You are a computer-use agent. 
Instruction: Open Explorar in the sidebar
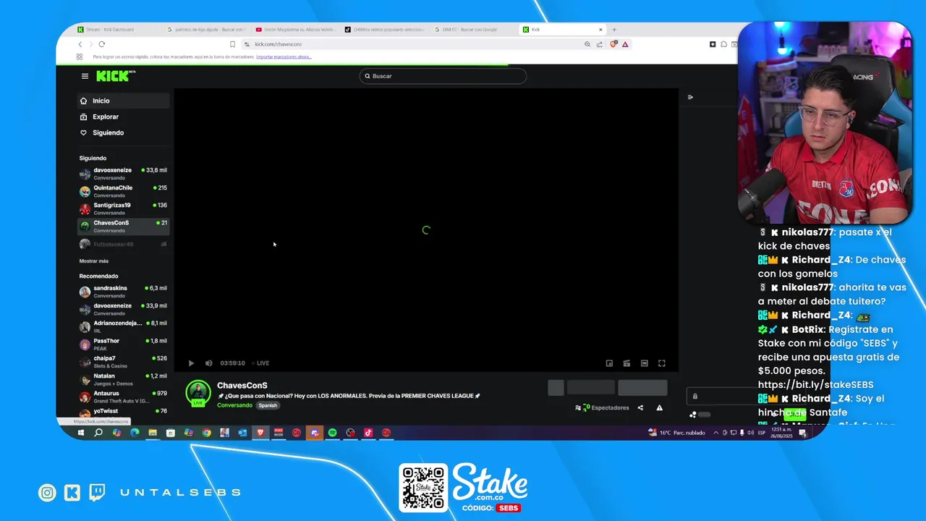[x=123, y=117]
